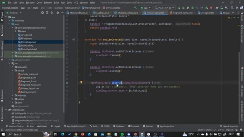Screen dimensions: 244x137
Task: Collapse the layout folder
Action: pos(13,70)
